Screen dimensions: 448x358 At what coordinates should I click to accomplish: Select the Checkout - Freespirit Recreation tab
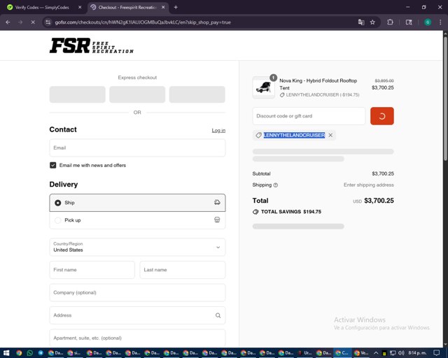tap(127, 8)
